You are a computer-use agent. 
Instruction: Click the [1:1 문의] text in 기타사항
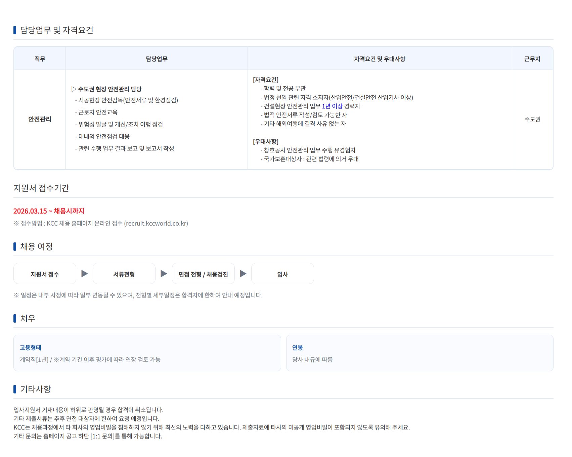click(x=105, y=436)
